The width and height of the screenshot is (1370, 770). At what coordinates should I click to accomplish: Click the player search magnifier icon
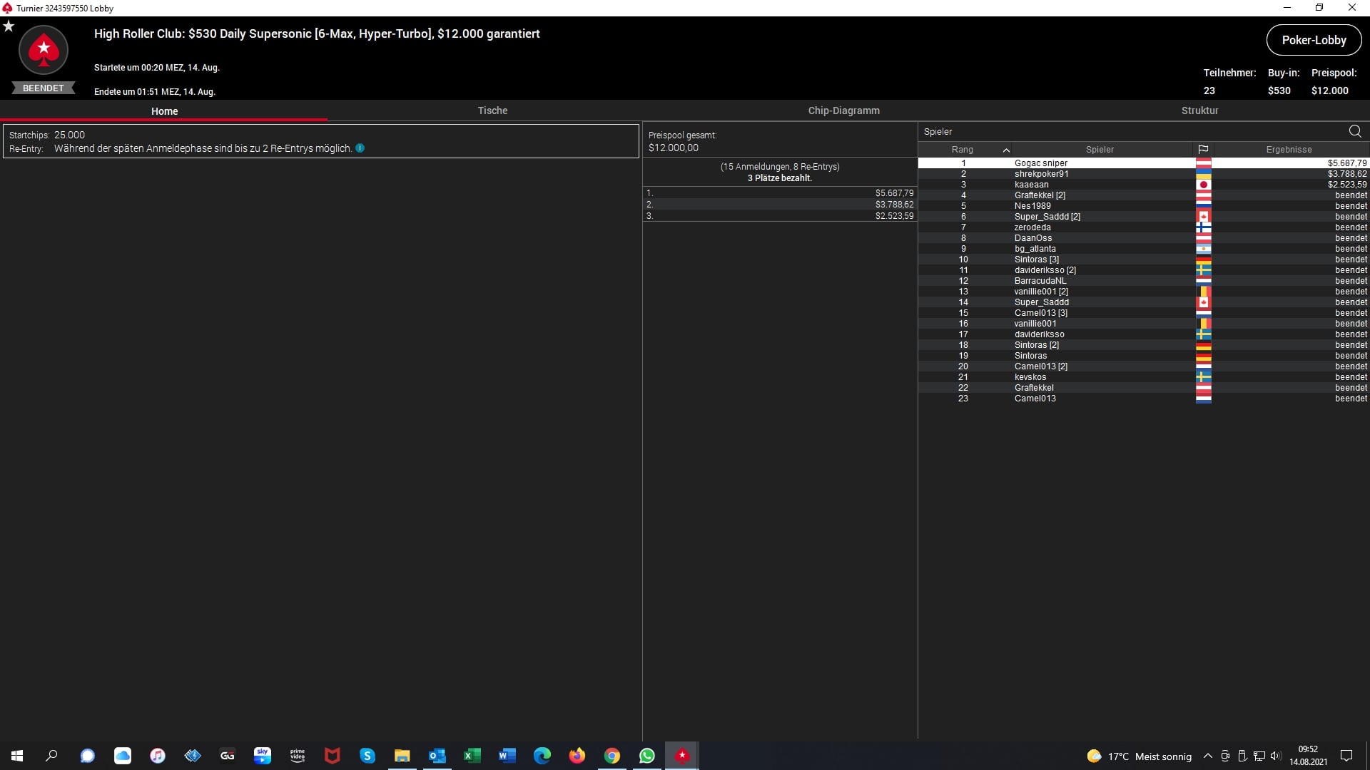[x=1355, y=131]
